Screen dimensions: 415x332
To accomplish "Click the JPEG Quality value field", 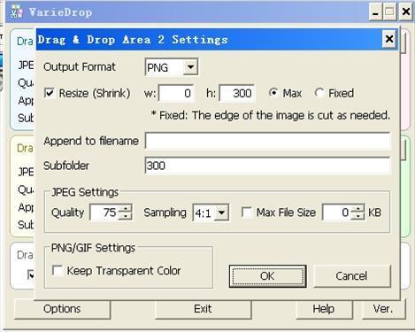I will (x=104, y=212).
